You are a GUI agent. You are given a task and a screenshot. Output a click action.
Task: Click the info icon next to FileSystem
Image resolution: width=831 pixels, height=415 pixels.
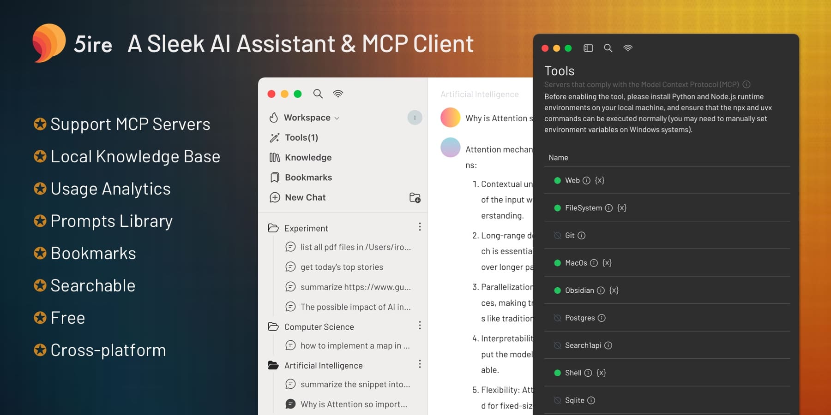[x=609, y=208]
